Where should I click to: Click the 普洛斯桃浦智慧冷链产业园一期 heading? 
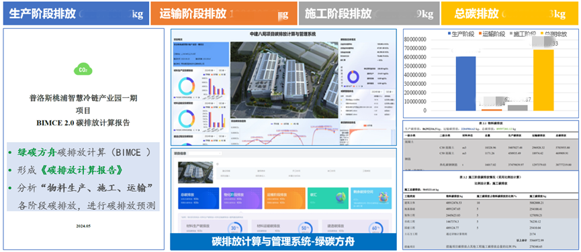tap(83, 98)
